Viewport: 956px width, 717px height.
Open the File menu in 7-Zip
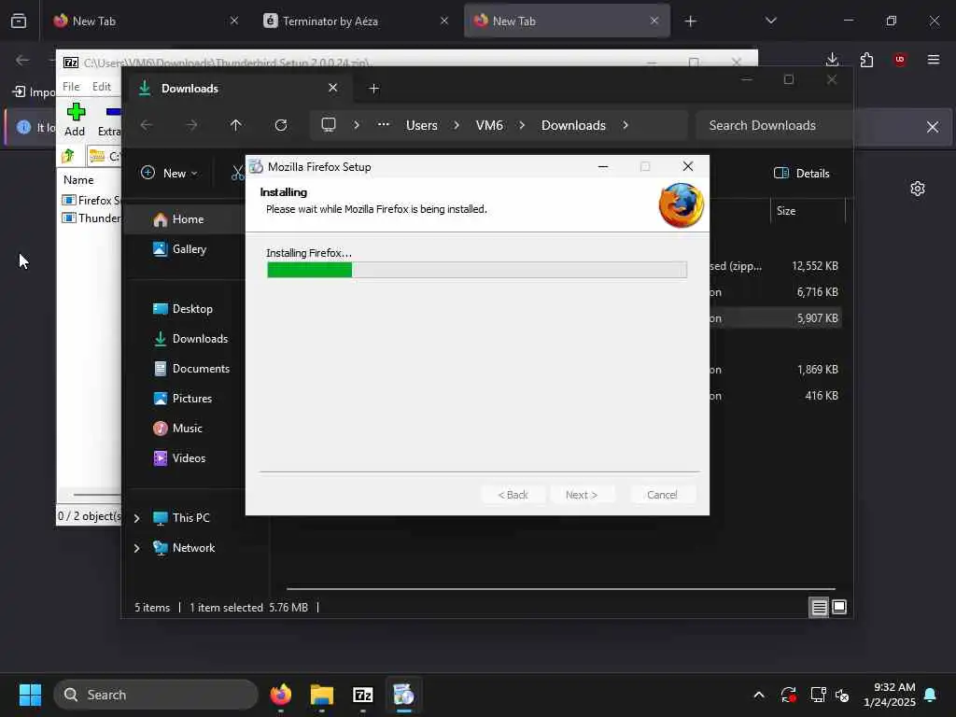(71, 87)
